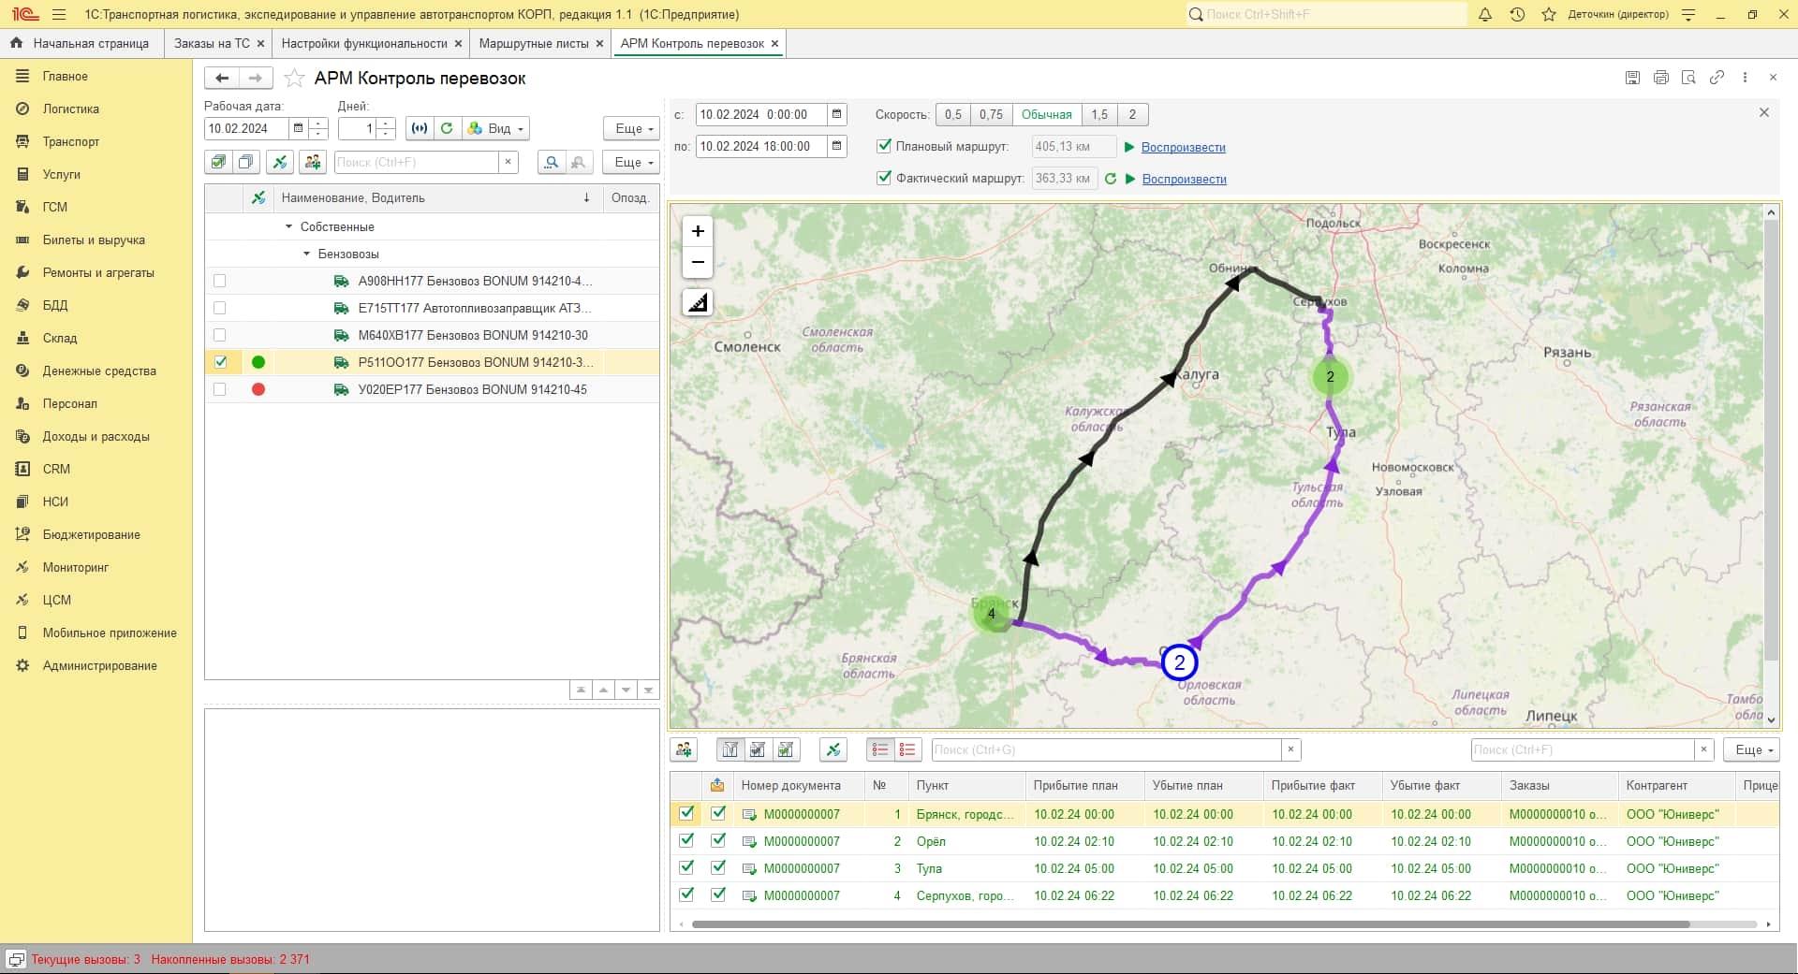Click the map zoom out minus button
Screen dimensions: 1798x974
(x=698, y=262)
